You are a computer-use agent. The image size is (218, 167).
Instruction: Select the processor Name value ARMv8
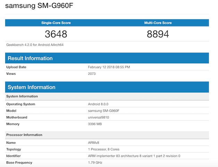click(93, 143)
